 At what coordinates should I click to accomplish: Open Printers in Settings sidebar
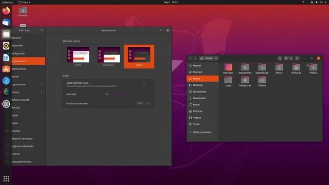tap(29, 154)
